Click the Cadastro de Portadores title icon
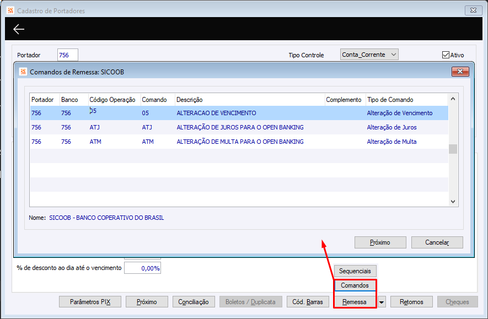Image resolution: width=488 pixels, height=319 pixels. pyautogui.click(x=10, y=10)
